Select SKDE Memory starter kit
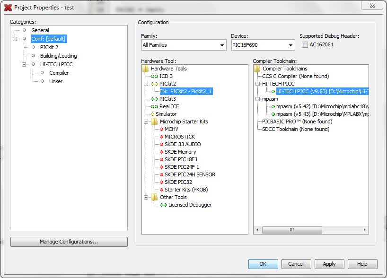This screenshot has width=387, height=278. (180, 152)
